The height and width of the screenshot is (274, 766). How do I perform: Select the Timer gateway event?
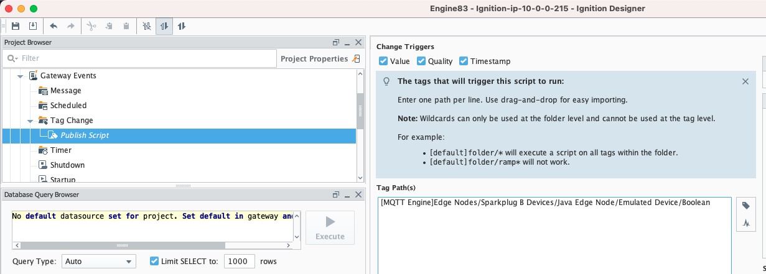(x=60, y=150)
